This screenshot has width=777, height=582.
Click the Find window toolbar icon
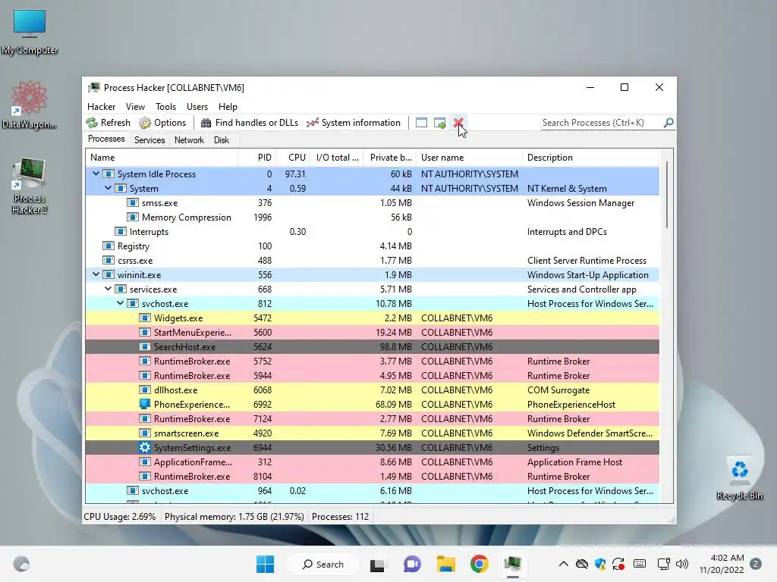[x=421, y=123]
